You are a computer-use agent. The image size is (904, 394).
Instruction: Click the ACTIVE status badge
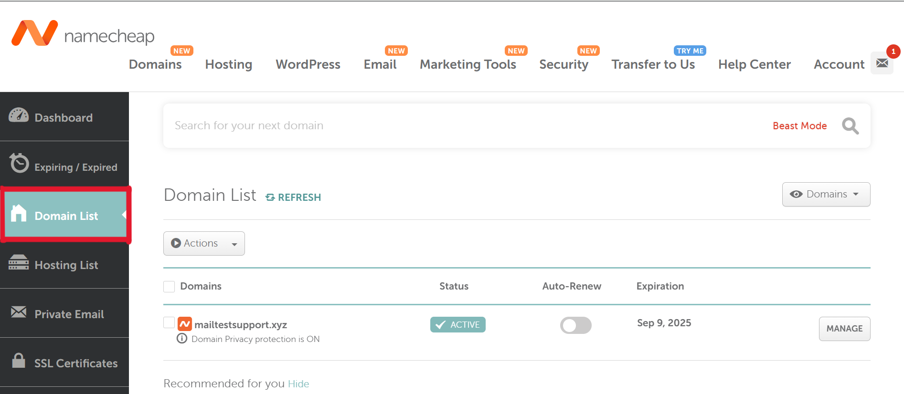[457, 325]
